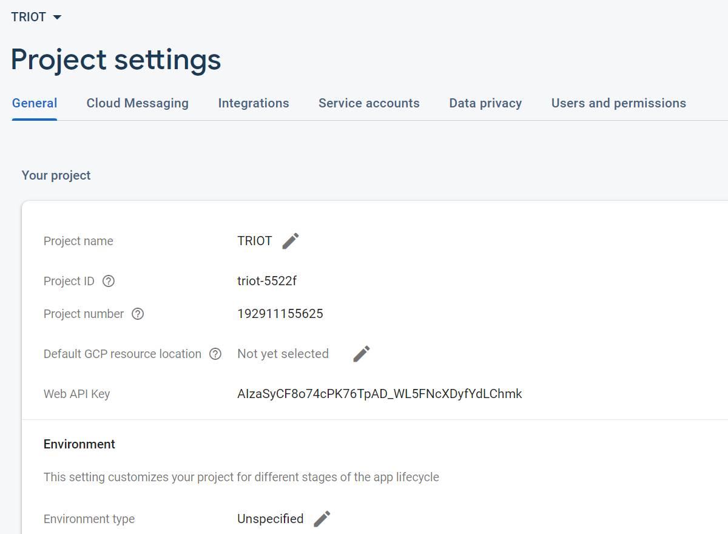Click the Project name value TRIOT
728x534 pixels.
pyautogui.click(x=255, y=241)
